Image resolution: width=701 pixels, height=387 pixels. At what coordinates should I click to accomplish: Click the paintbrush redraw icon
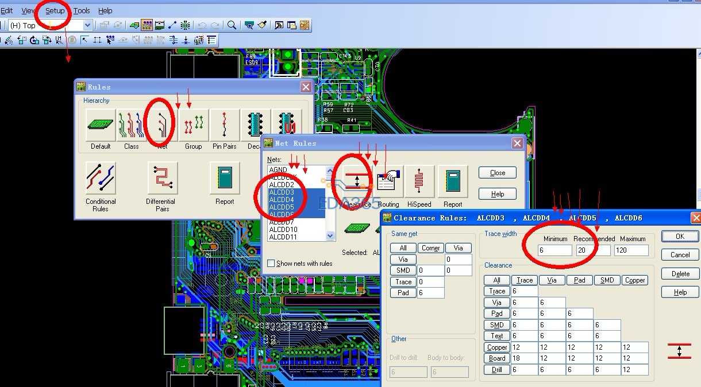click(262, 25)
